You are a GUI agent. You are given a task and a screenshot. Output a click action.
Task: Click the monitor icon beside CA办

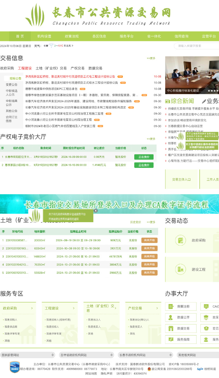coord(206,306)
